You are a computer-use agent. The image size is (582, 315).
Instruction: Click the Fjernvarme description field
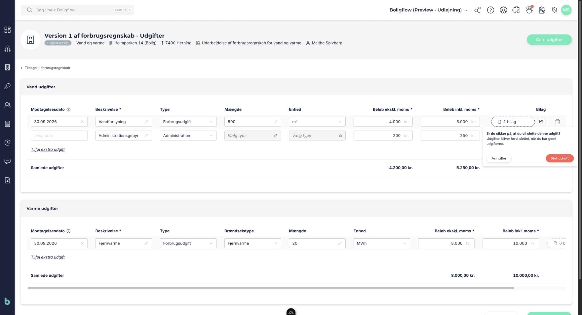pyautogui.click(x=123, y=243)
